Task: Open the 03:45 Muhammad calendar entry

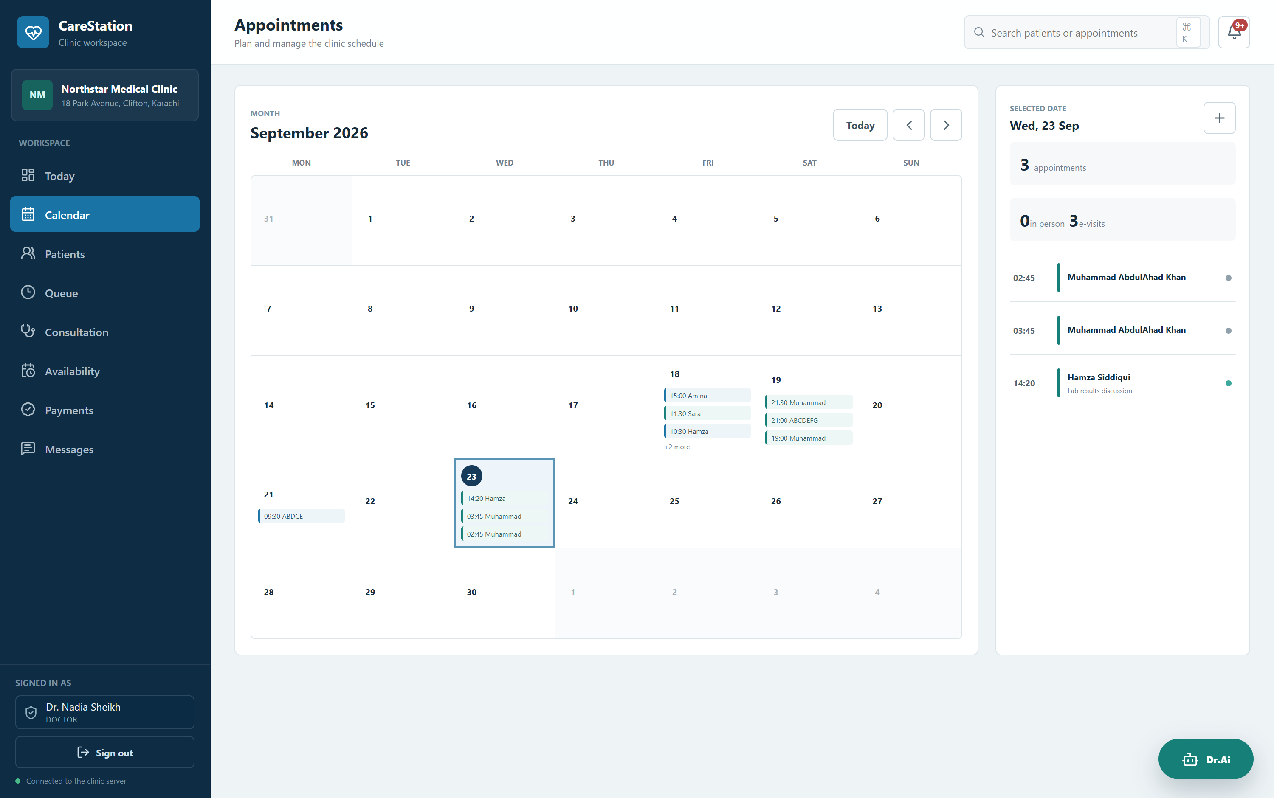Action: 504,516
